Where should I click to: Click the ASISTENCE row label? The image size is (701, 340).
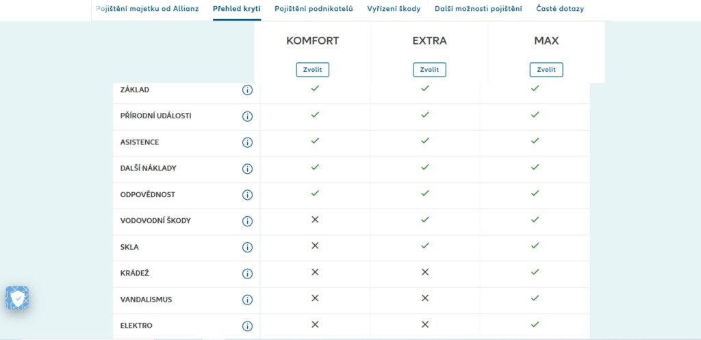(x=140, y=142)
